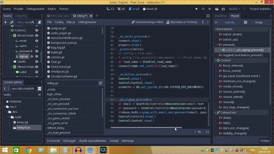Select the button_down() signal
This screenshot has height=154, width=274.
[232, 34]
